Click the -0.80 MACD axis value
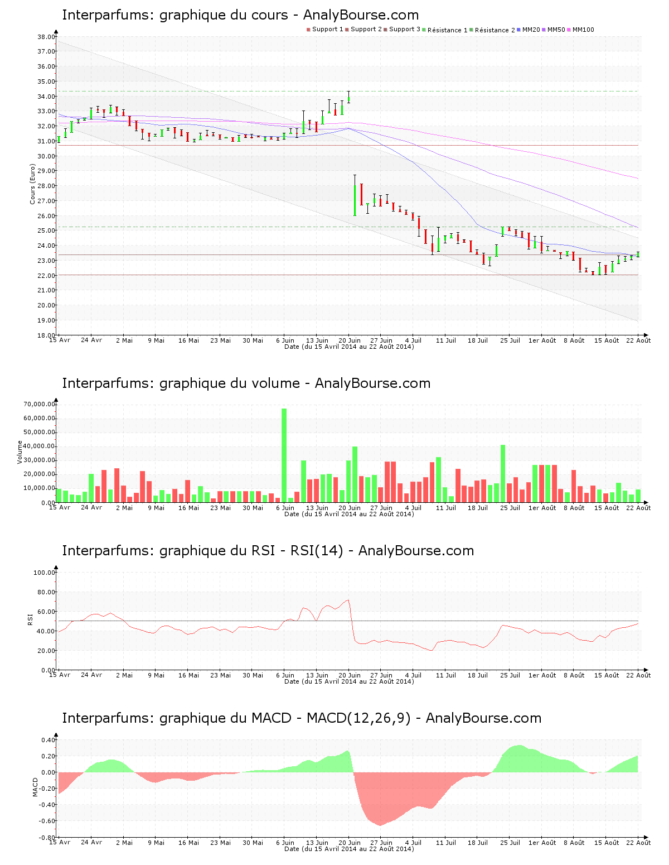 [x=47, y=838]
